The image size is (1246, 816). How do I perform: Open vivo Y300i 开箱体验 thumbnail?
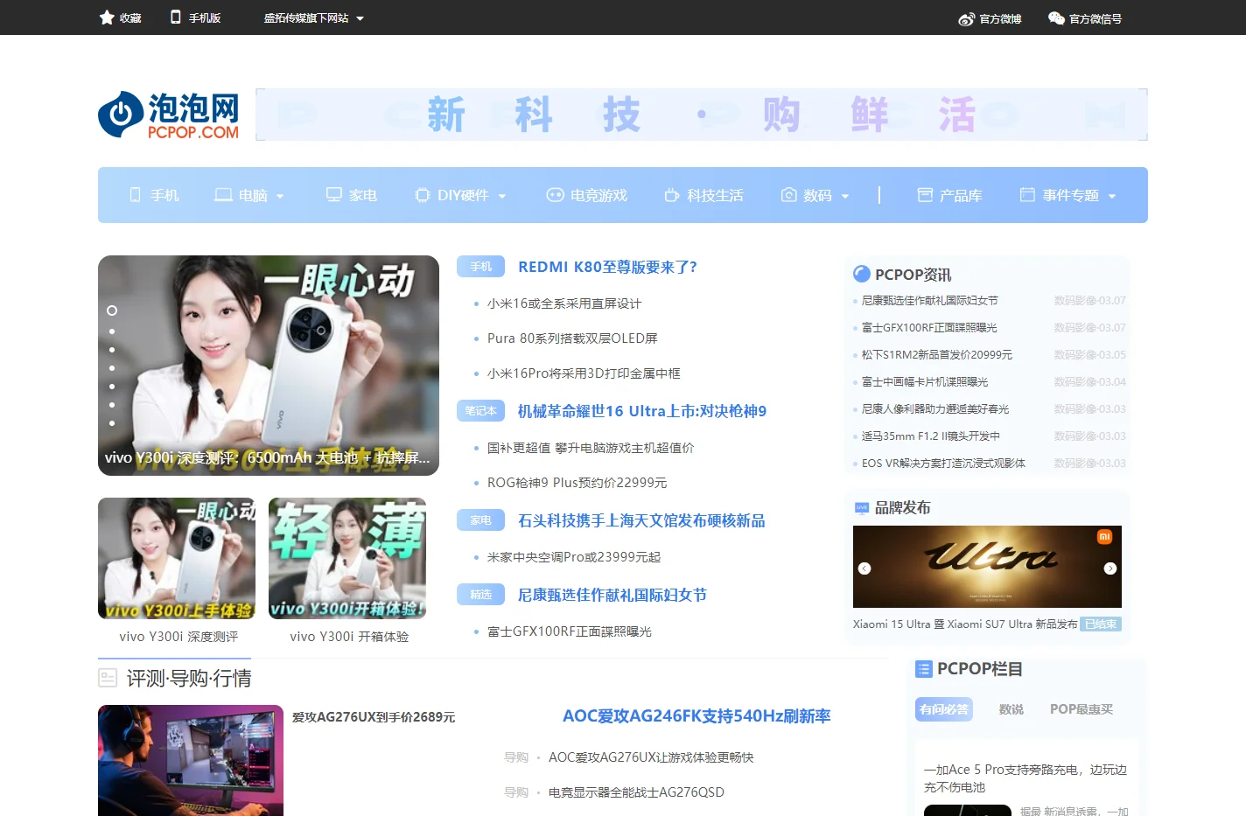click(x=347, y=558)
